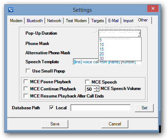Viewport: 168px width, 140px height.
Task: Collapse the Pop-Up Duration dropdown arrow
Action: click(x=139, y=33)
